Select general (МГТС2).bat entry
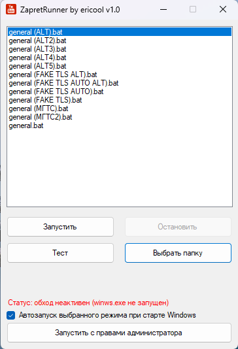The width and height of the screenshot is (238, 349). [120, 117]
